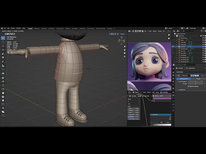The height and width of the screenshot is (154, 206).
Task: Select the Scale tool
Action: click(3, 53)
